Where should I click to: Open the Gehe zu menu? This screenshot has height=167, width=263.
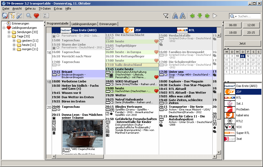30,9
